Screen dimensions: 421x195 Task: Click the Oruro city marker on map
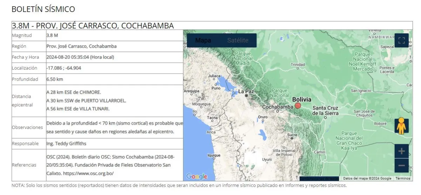click(x=263, y=117)
